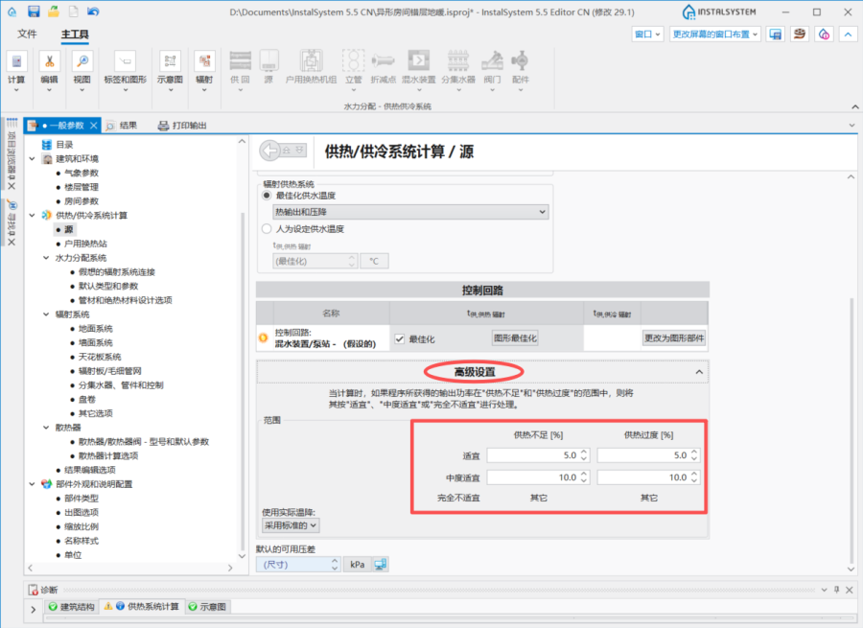Click the 图形最佳化 button
Viewport: 863px width, 628px height.
tap(515, 337)
